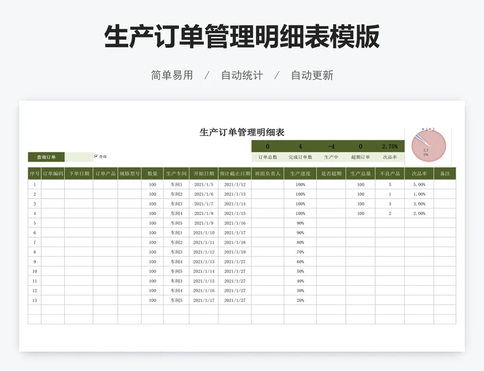The height and width of the screenshot is (371, 484).
Task: Select deadline cell 2021/1/18
Action: [x=235, y=242]
